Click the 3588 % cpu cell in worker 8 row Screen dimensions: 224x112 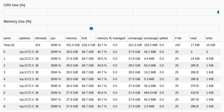tap(56, 106)
